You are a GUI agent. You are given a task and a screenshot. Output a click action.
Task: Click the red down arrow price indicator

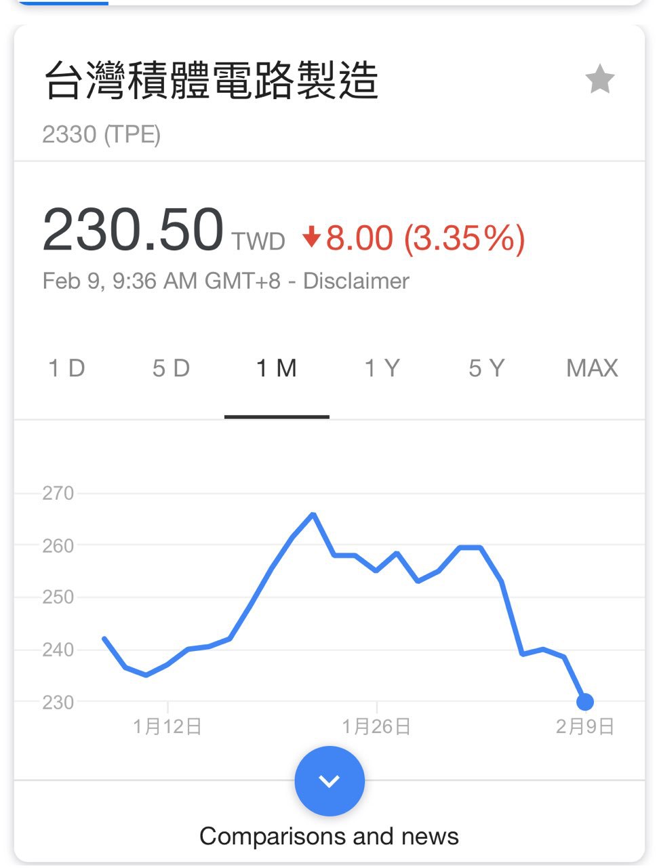click(311, 237)
